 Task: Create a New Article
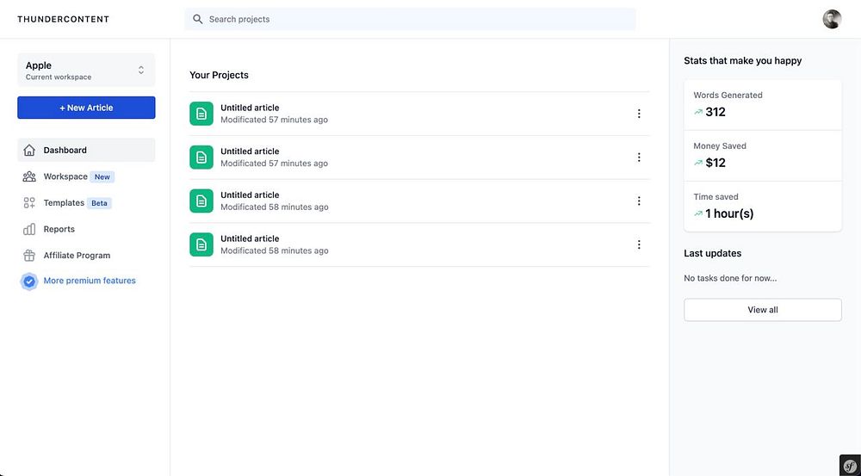[86, 108]
